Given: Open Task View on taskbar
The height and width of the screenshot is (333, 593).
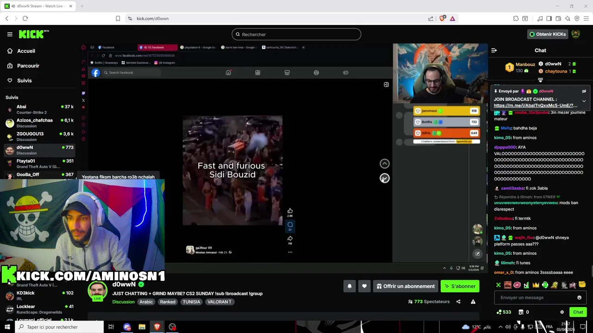Looking at the screenshot, I should [x=111, y=327].
